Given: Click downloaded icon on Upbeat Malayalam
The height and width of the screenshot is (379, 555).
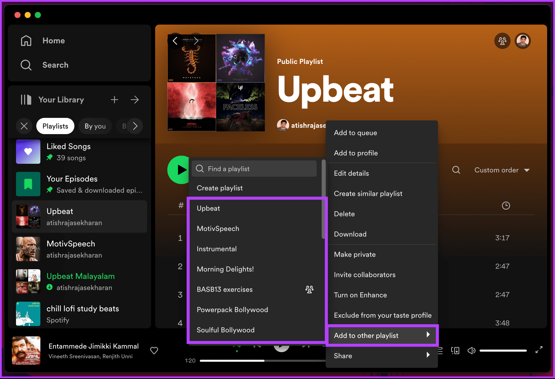Looking at the screenshot, I should click(50, 287).
